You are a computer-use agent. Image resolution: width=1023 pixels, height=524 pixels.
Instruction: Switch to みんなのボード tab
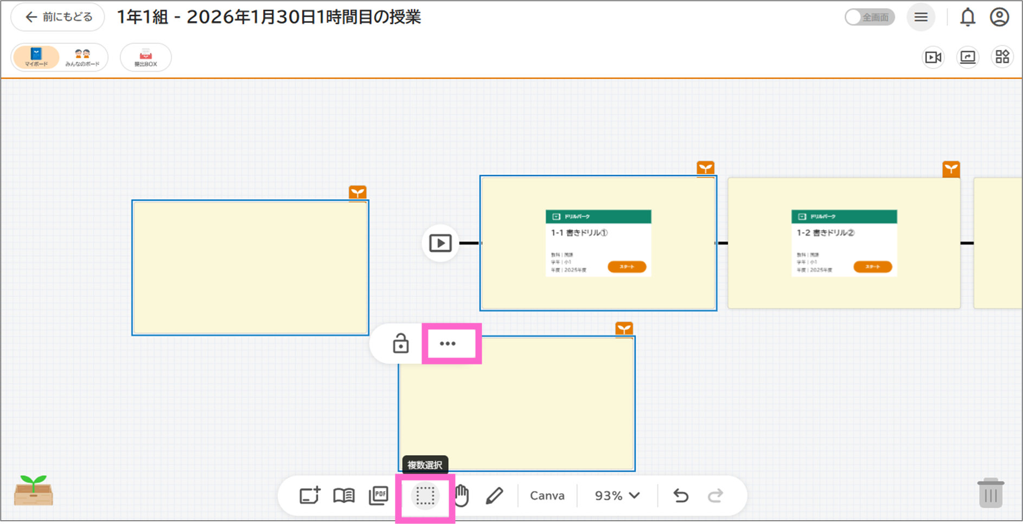[x=82, y=57]
